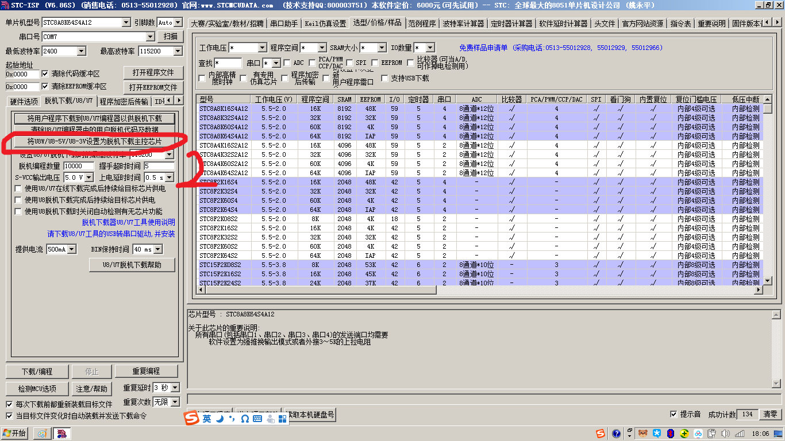This screenshot has height=441, width=785.
Task: Open the 串口助手 tab
Action: click(284, 24)
